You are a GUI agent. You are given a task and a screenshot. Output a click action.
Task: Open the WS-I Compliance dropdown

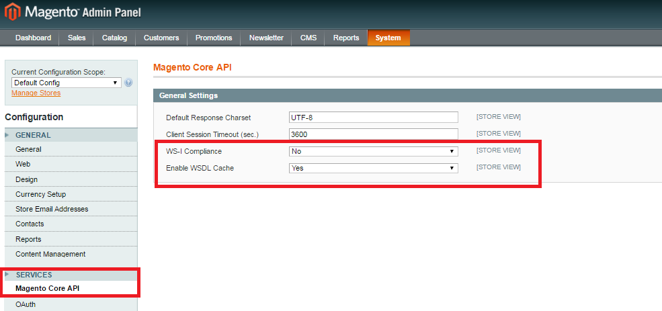point(374,151)
